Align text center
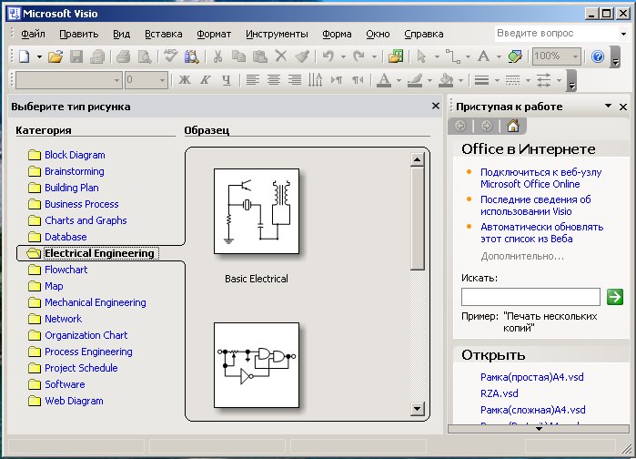 pos(274,80)
